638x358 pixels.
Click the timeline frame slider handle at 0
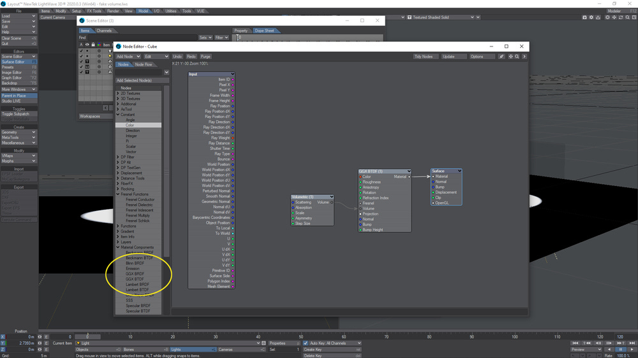pyautogui.click(x=87, y=336)
